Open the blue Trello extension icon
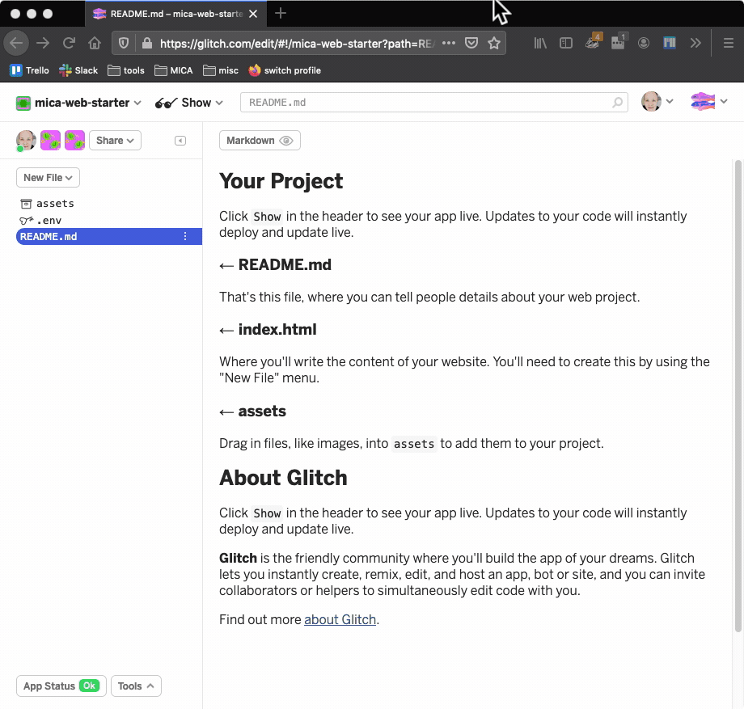Image resolution: width=744 pixels, height=709 pixels. point(670,43)
